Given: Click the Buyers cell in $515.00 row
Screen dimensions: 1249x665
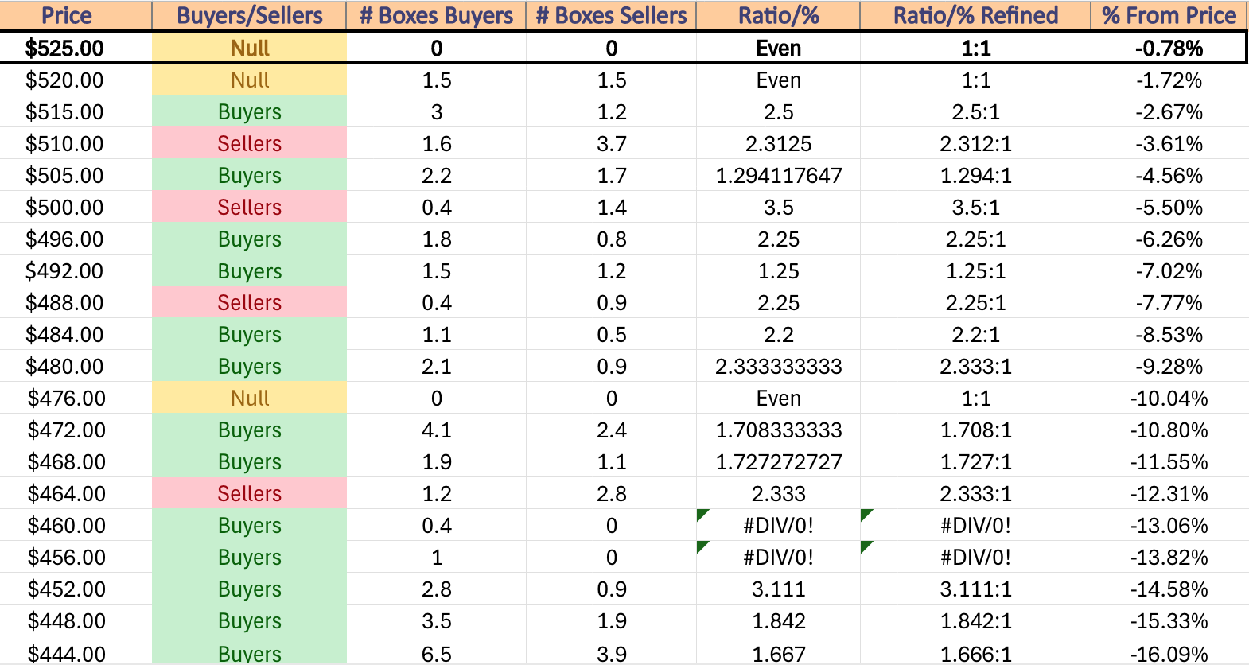Looking at the screenshot, I should click(249, 111).
